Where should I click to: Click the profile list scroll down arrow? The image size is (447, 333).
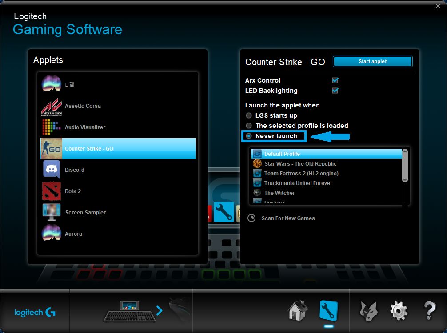tap(405, 180)
